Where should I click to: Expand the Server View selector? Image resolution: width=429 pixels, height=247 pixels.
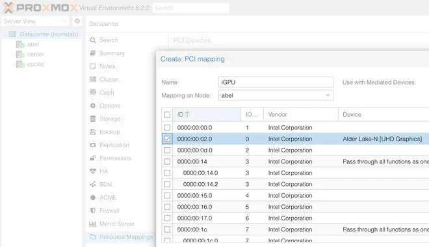pos(35,21)
